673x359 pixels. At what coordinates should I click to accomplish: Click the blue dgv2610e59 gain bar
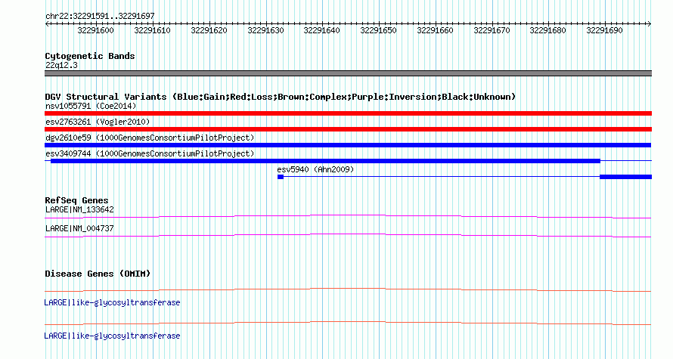point(348,145)
